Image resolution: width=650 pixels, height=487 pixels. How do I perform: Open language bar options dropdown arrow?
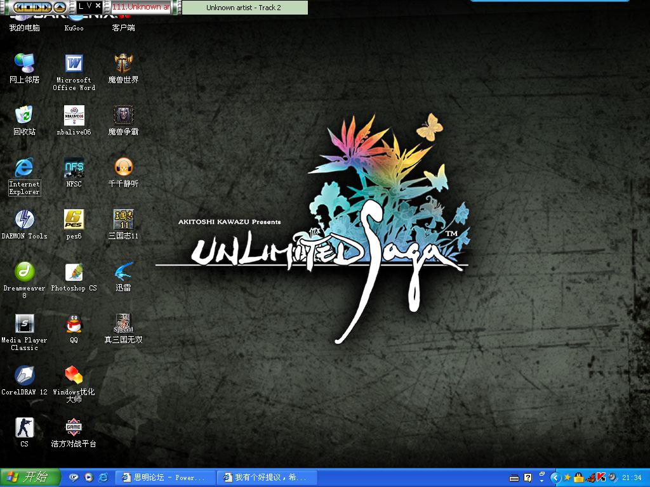(542, 481)
